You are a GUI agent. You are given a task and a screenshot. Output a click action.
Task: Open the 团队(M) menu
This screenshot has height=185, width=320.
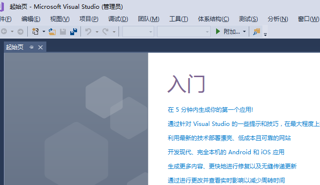click(149, 19)
